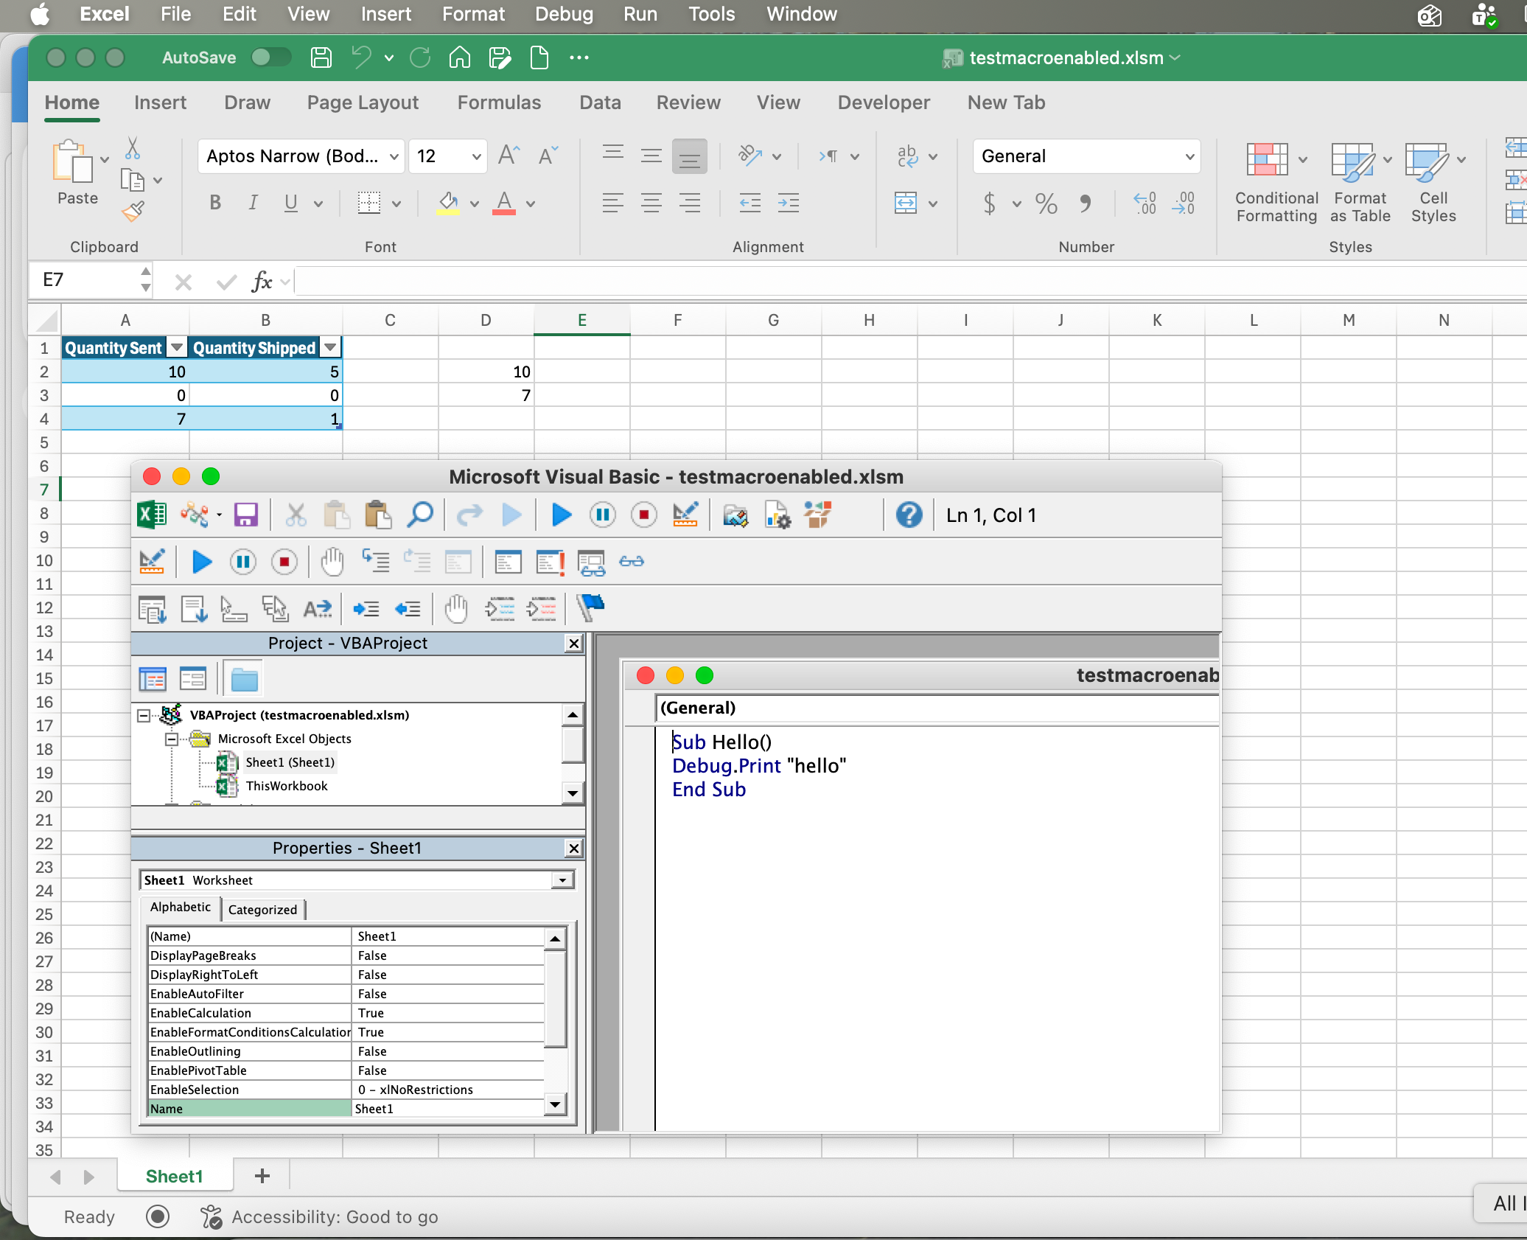Click the View Microsoft Excel icon in VBA toolbar
This screenshot has width=1527, height=1240.
pyautogui.click(x=152, y=515)
